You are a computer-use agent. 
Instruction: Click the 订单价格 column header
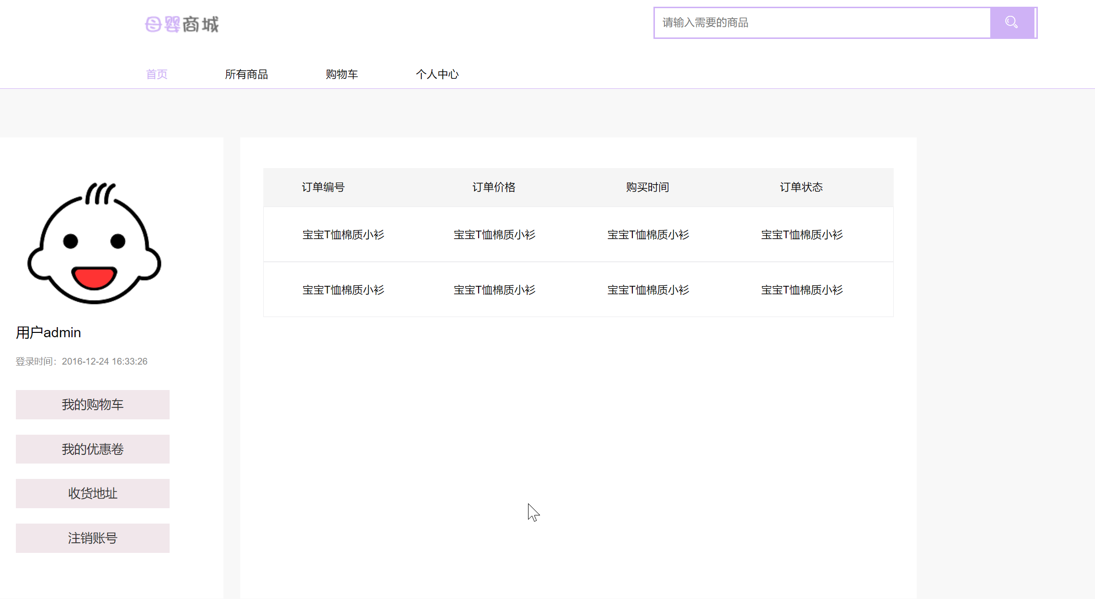(494, 187)
